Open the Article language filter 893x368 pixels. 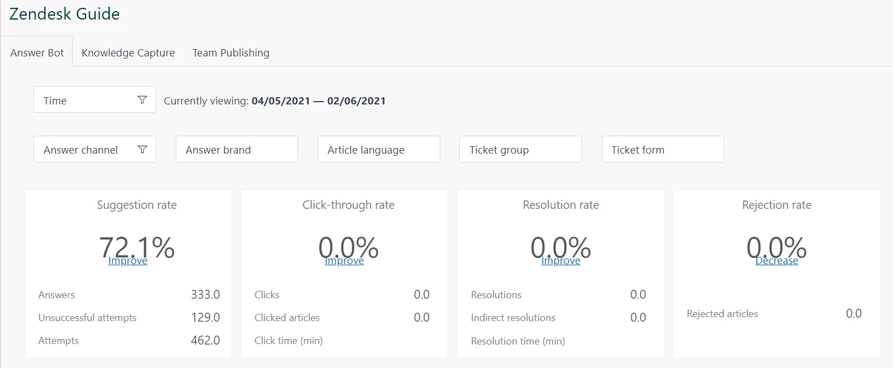379,149
